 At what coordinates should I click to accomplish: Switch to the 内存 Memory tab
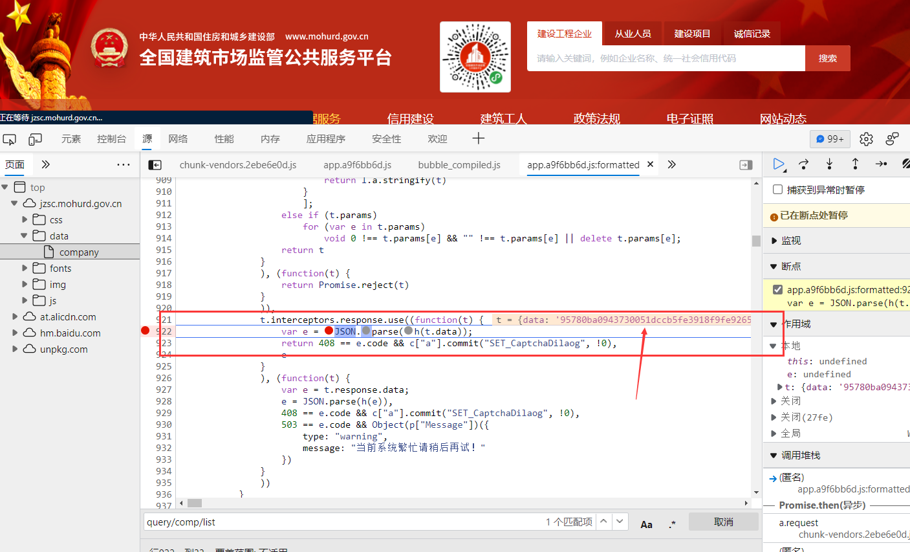pos(270,139)
